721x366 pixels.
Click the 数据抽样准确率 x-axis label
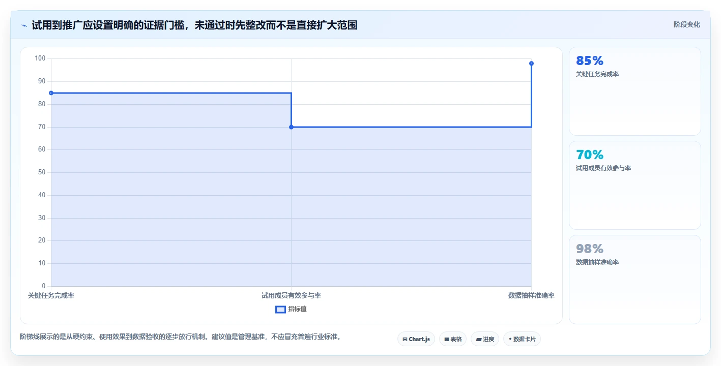(x=531, y=295)
